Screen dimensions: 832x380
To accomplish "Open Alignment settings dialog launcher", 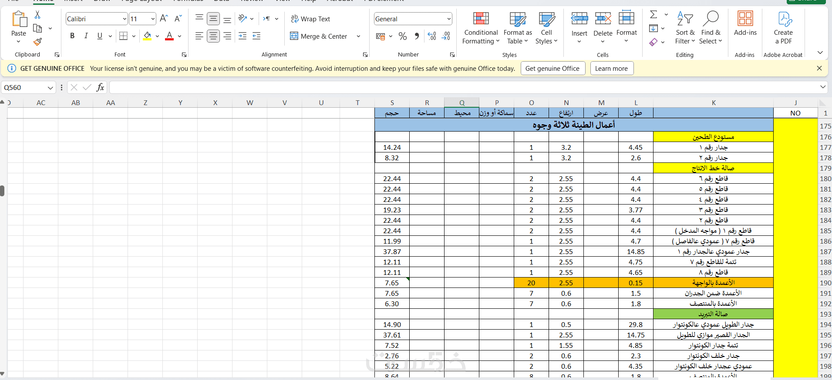I will pos(365,55).
